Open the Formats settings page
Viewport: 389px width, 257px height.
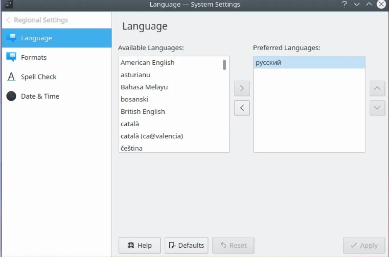pyautogui.click(x=57, y=57)
